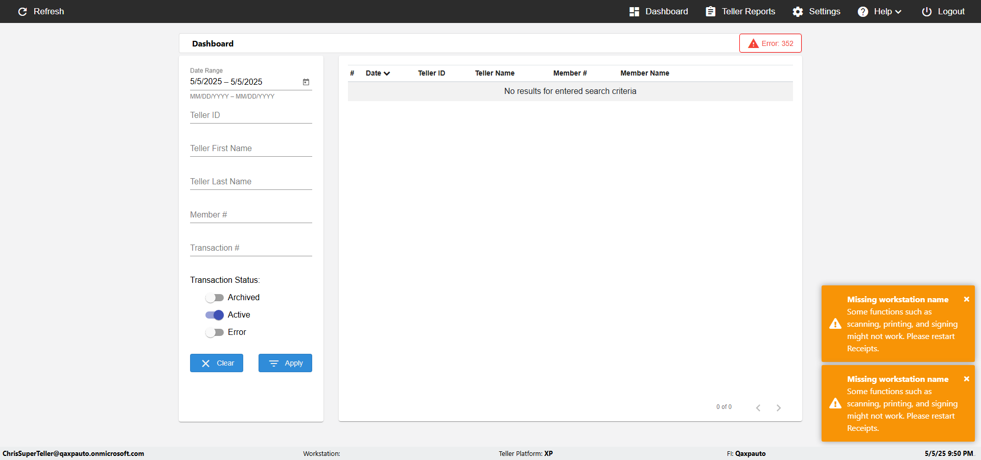Close the upper Missing workstation name notification

(x=966, y=299)
